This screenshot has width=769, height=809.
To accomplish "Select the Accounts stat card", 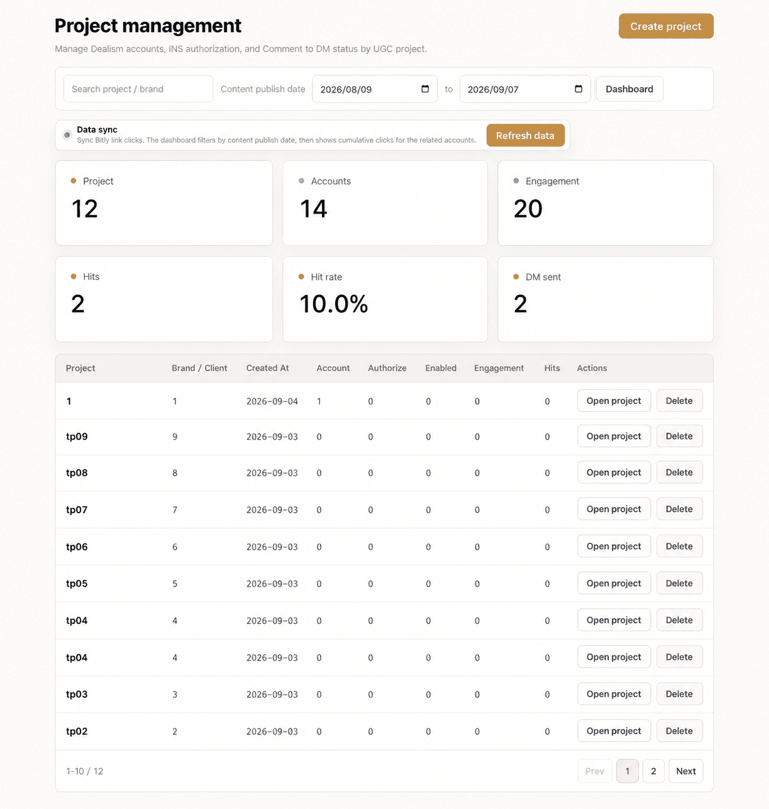I will coord(385,203).
